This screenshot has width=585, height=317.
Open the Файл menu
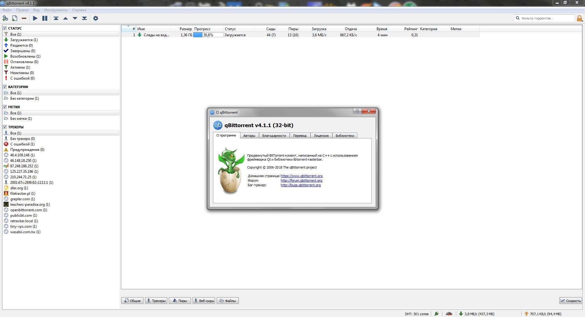[7, 10]
